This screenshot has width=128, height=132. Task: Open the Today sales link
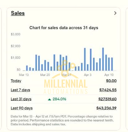coord(16,81)
